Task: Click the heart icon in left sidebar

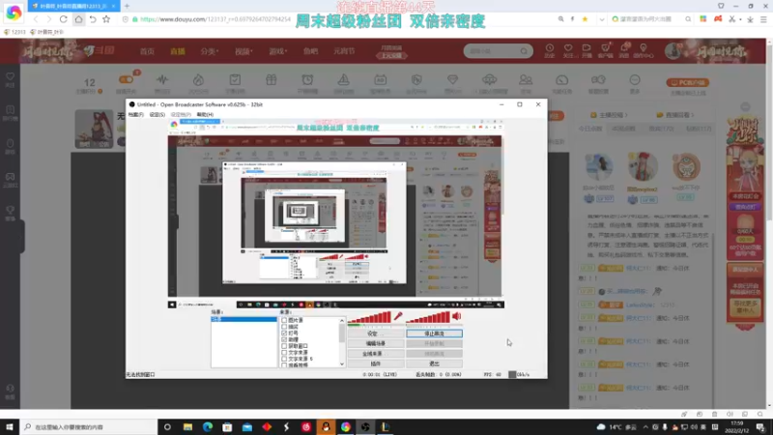Action: tap(10, 76)
